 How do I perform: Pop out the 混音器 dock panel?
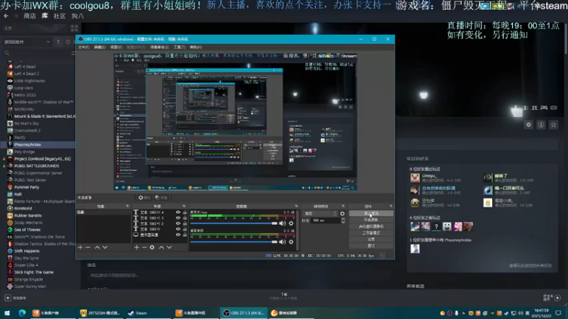click(x=296, y=206)
